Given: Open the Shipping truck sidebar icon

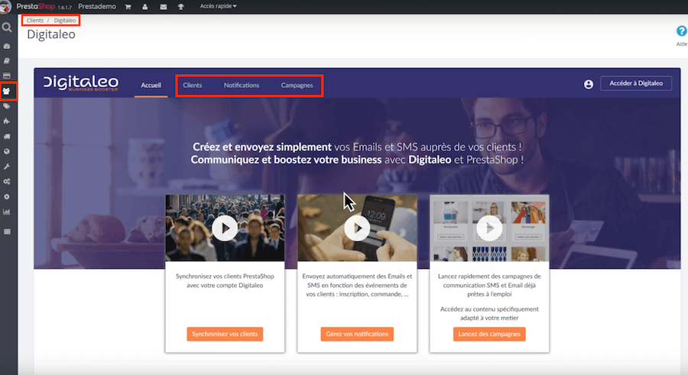Looking at the screenshot, I should 7,136.
